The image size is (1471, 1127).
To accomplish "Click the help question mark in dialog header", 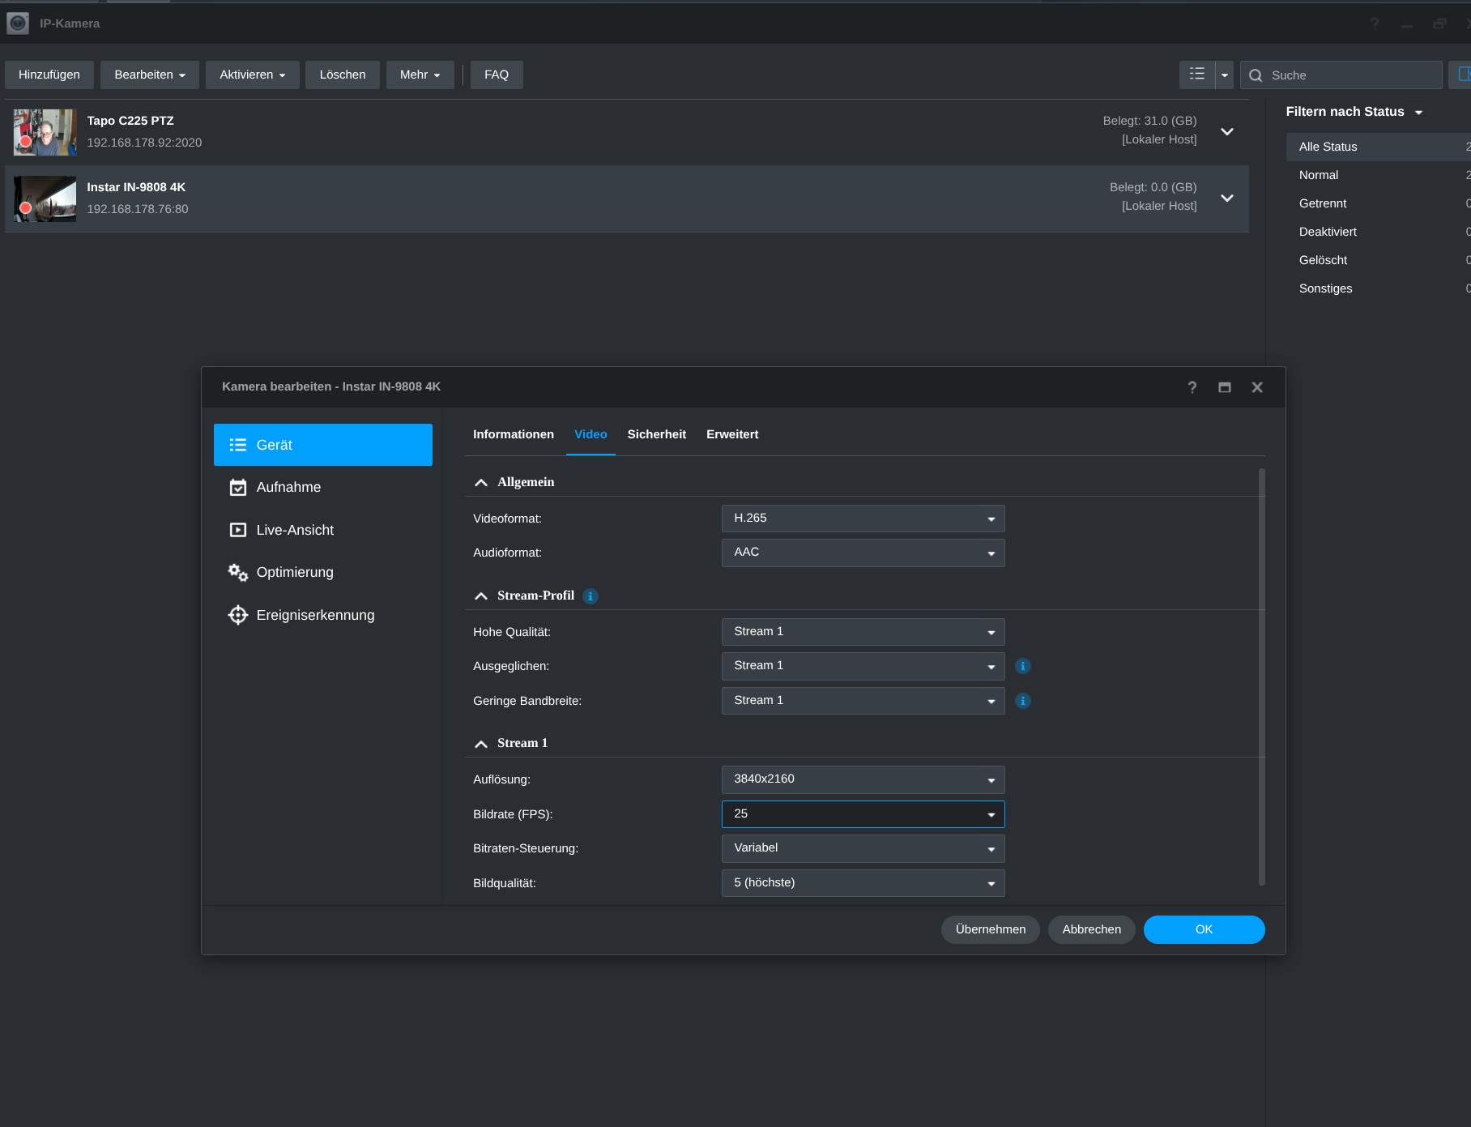I will 1192,387.
